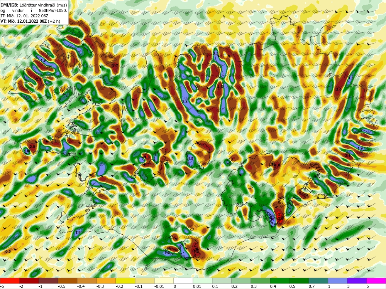Click the map value label '-2.3'

pos(146,157)
